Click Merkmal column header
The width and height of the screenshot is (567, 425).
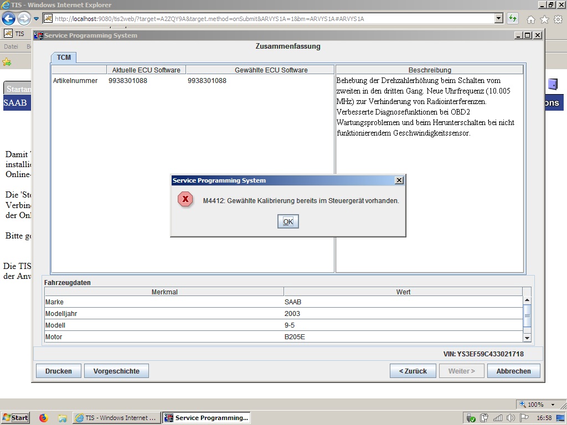tap(164, 292)
